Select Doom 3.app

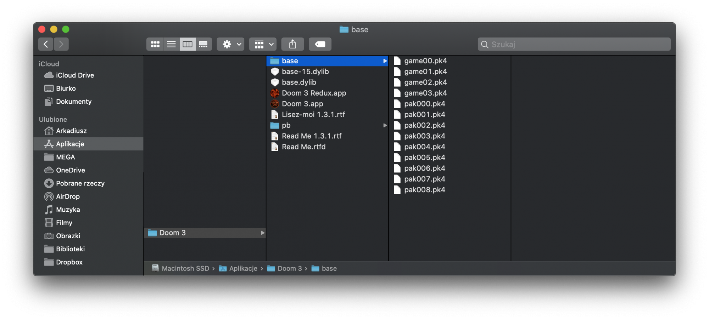pyautogui.click(x=327, y=104)
